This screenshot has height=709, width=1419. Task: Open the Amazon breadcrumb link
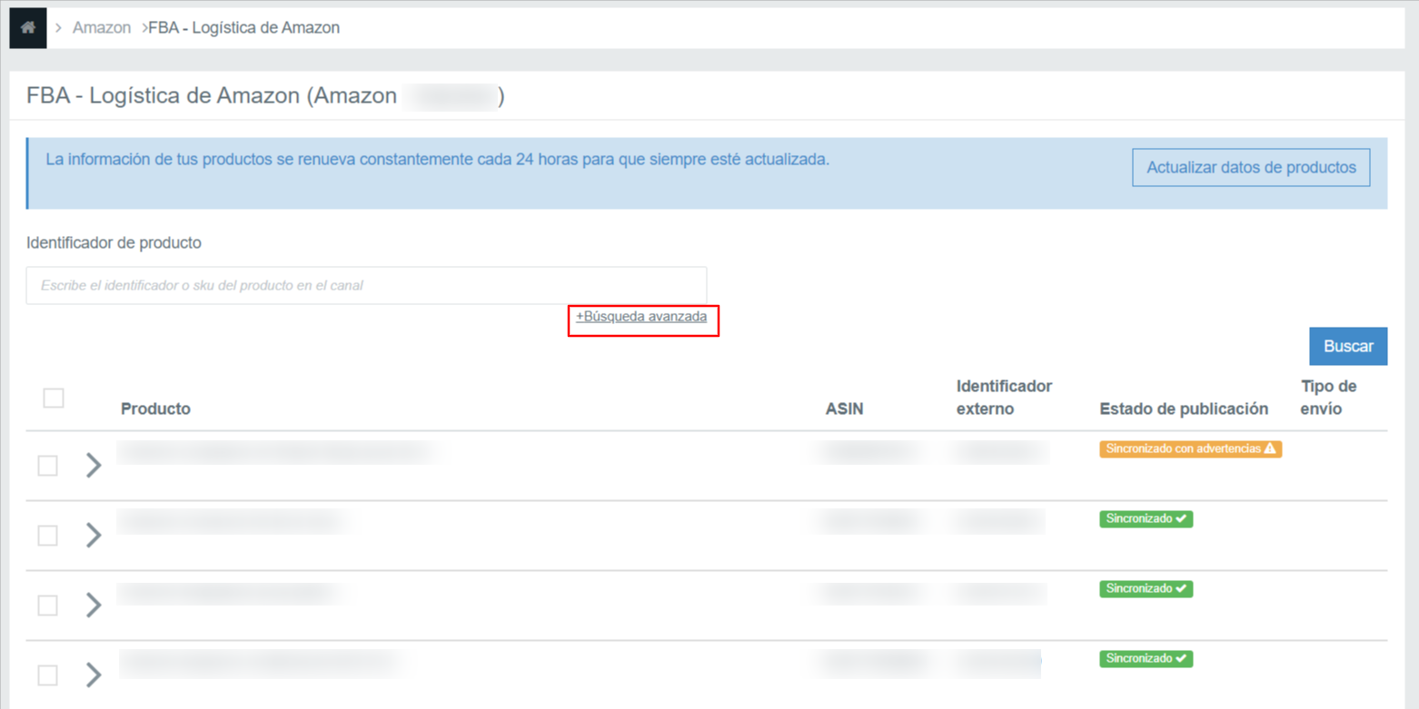(x=102, y=28)
